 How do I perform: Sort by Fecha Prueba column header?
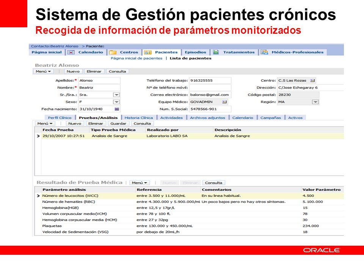[x=58, y=130]
